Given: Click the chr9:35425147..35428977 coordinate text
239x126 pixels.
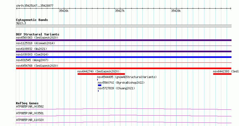Looking at the screenshot, I should tap(35, 6).
